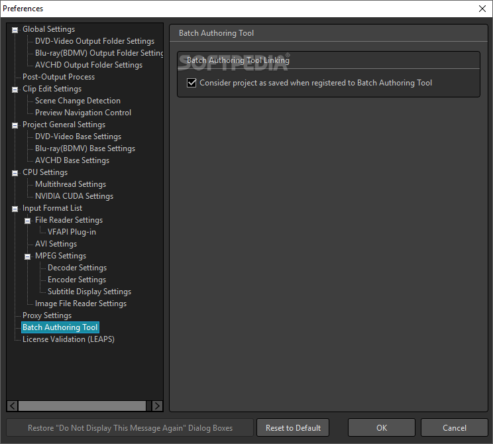
Task: Uncheck Consider project as saved checkbox
Action: pos(192,83)
